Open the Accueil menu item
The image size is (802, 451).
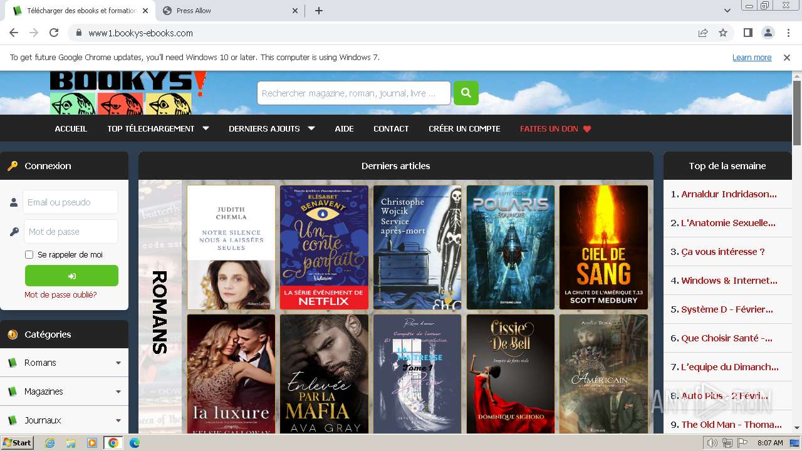click(71, 128)
